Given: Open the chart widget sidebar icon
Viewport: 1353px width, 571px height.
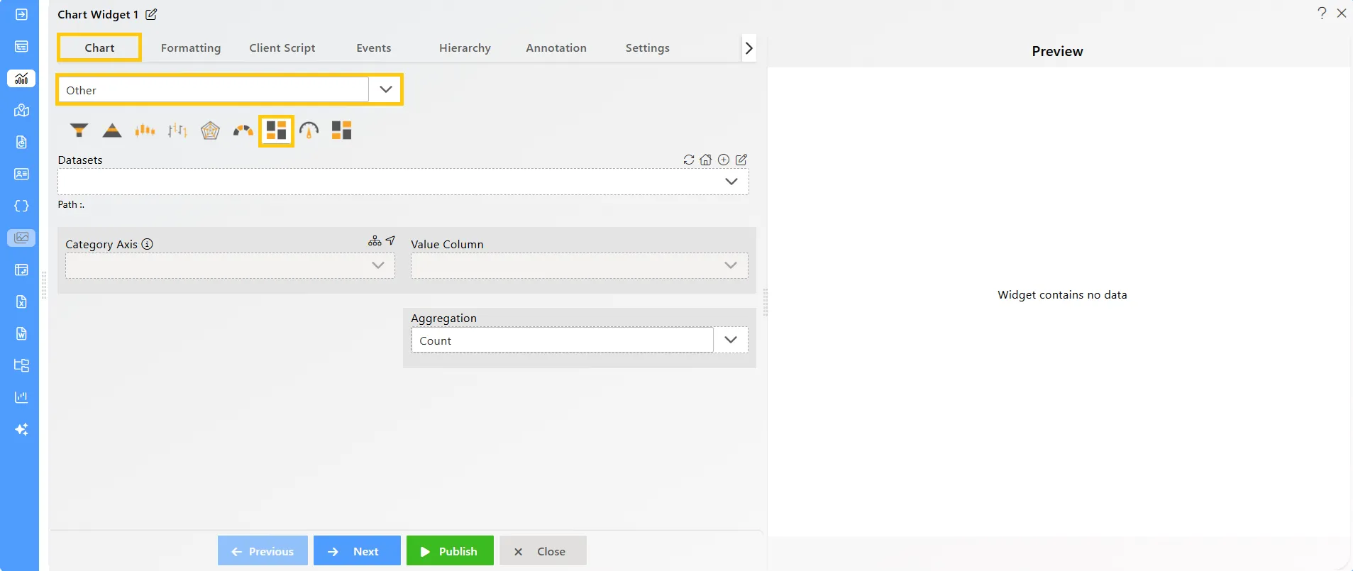Looking at the screenshot, I should (x=21, y=78).
